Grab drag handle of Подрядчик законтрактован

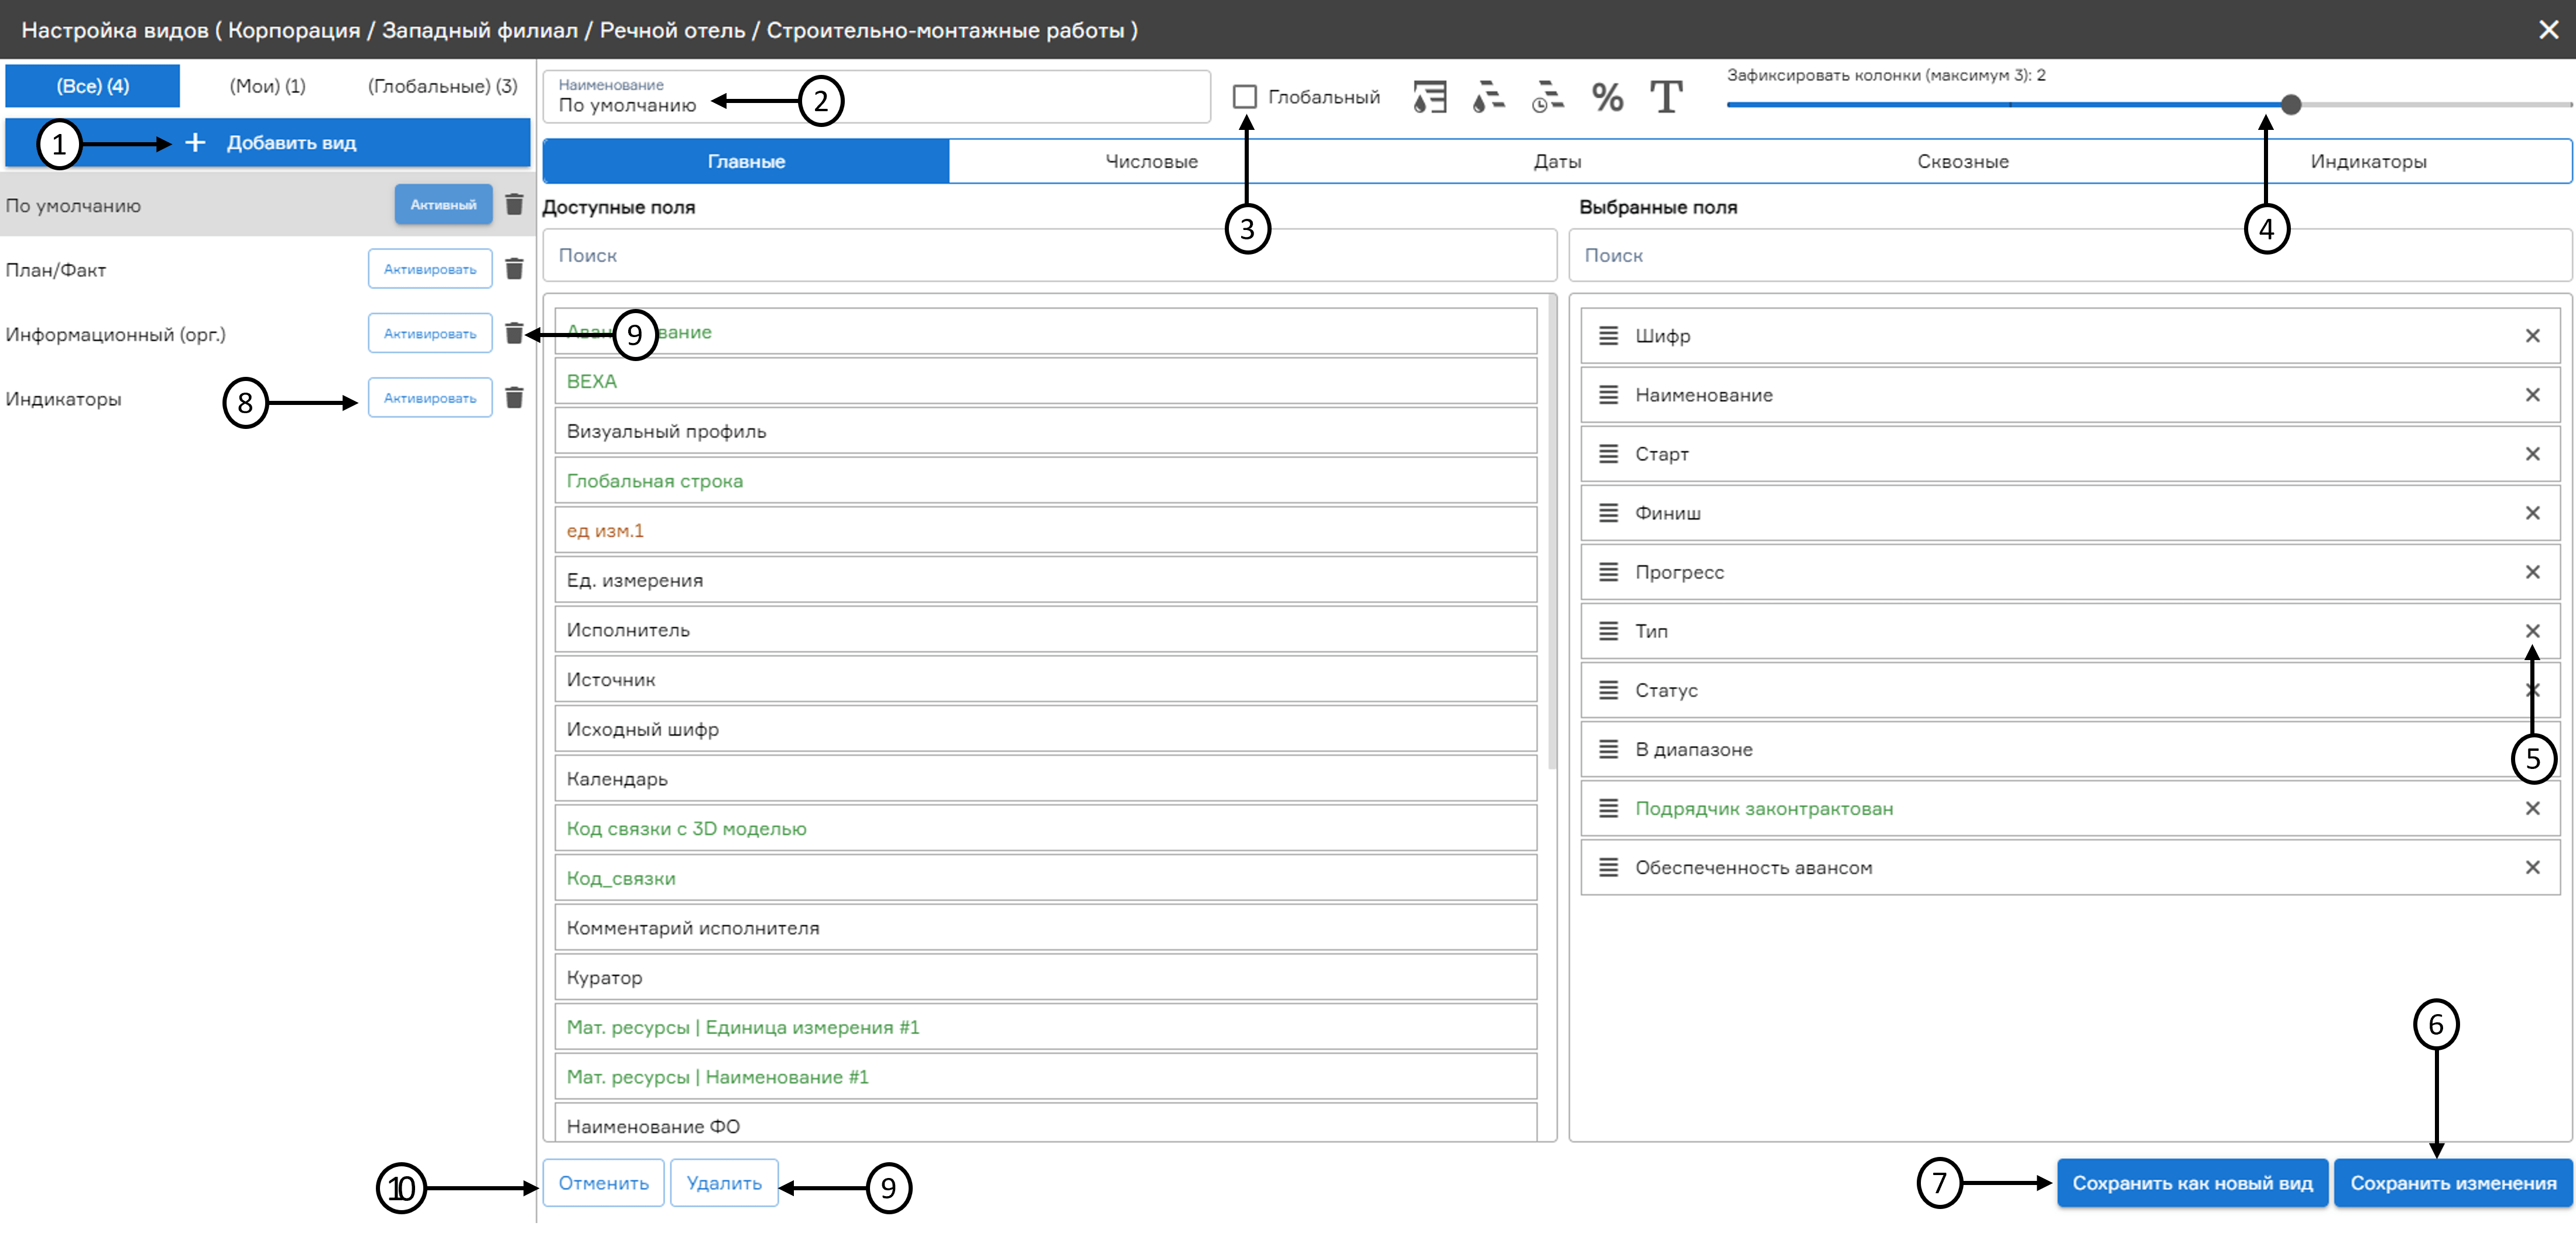coord(1608,808)
